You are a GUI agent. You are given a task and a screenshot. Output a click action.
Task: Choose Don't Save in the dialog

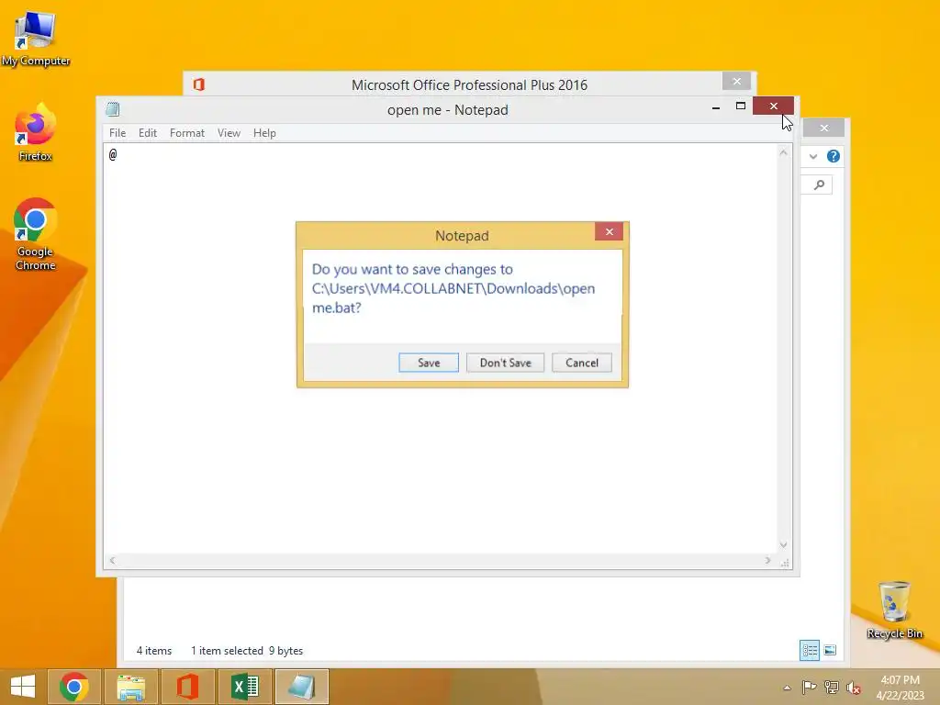[506, 363]
